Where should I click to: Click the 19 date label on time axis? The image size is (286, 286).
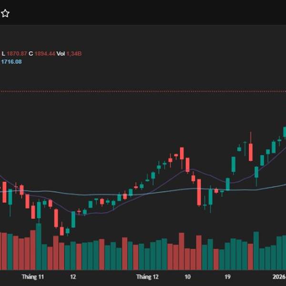pyautogui.click(x=228, y=276)
